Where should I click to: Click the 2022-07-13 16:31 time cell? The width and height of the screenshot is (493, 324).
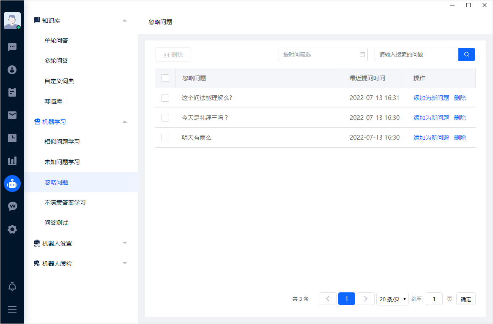(x=375, y=98)
